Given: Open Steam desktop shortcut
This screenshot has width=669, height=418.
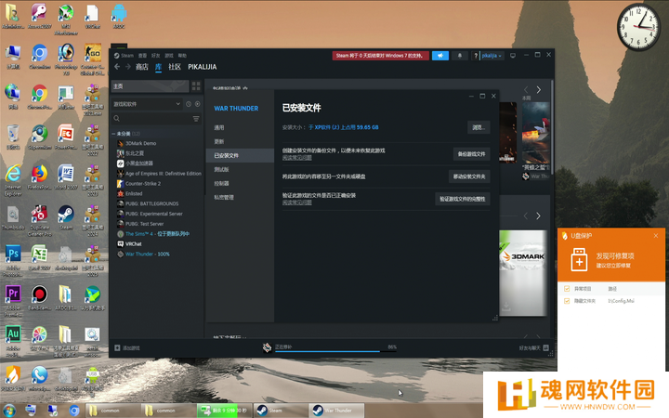Looking at the screenshot, I should [66, 217].
